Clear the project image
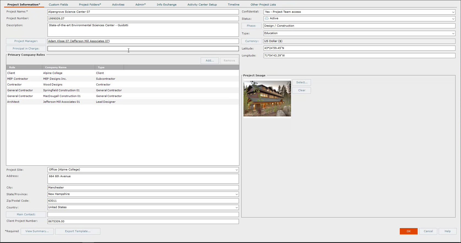461x243 pixels. click(x=302, y=90)
